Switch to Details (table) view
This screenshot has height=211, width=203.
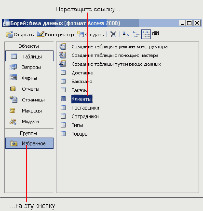pos(156,34)
